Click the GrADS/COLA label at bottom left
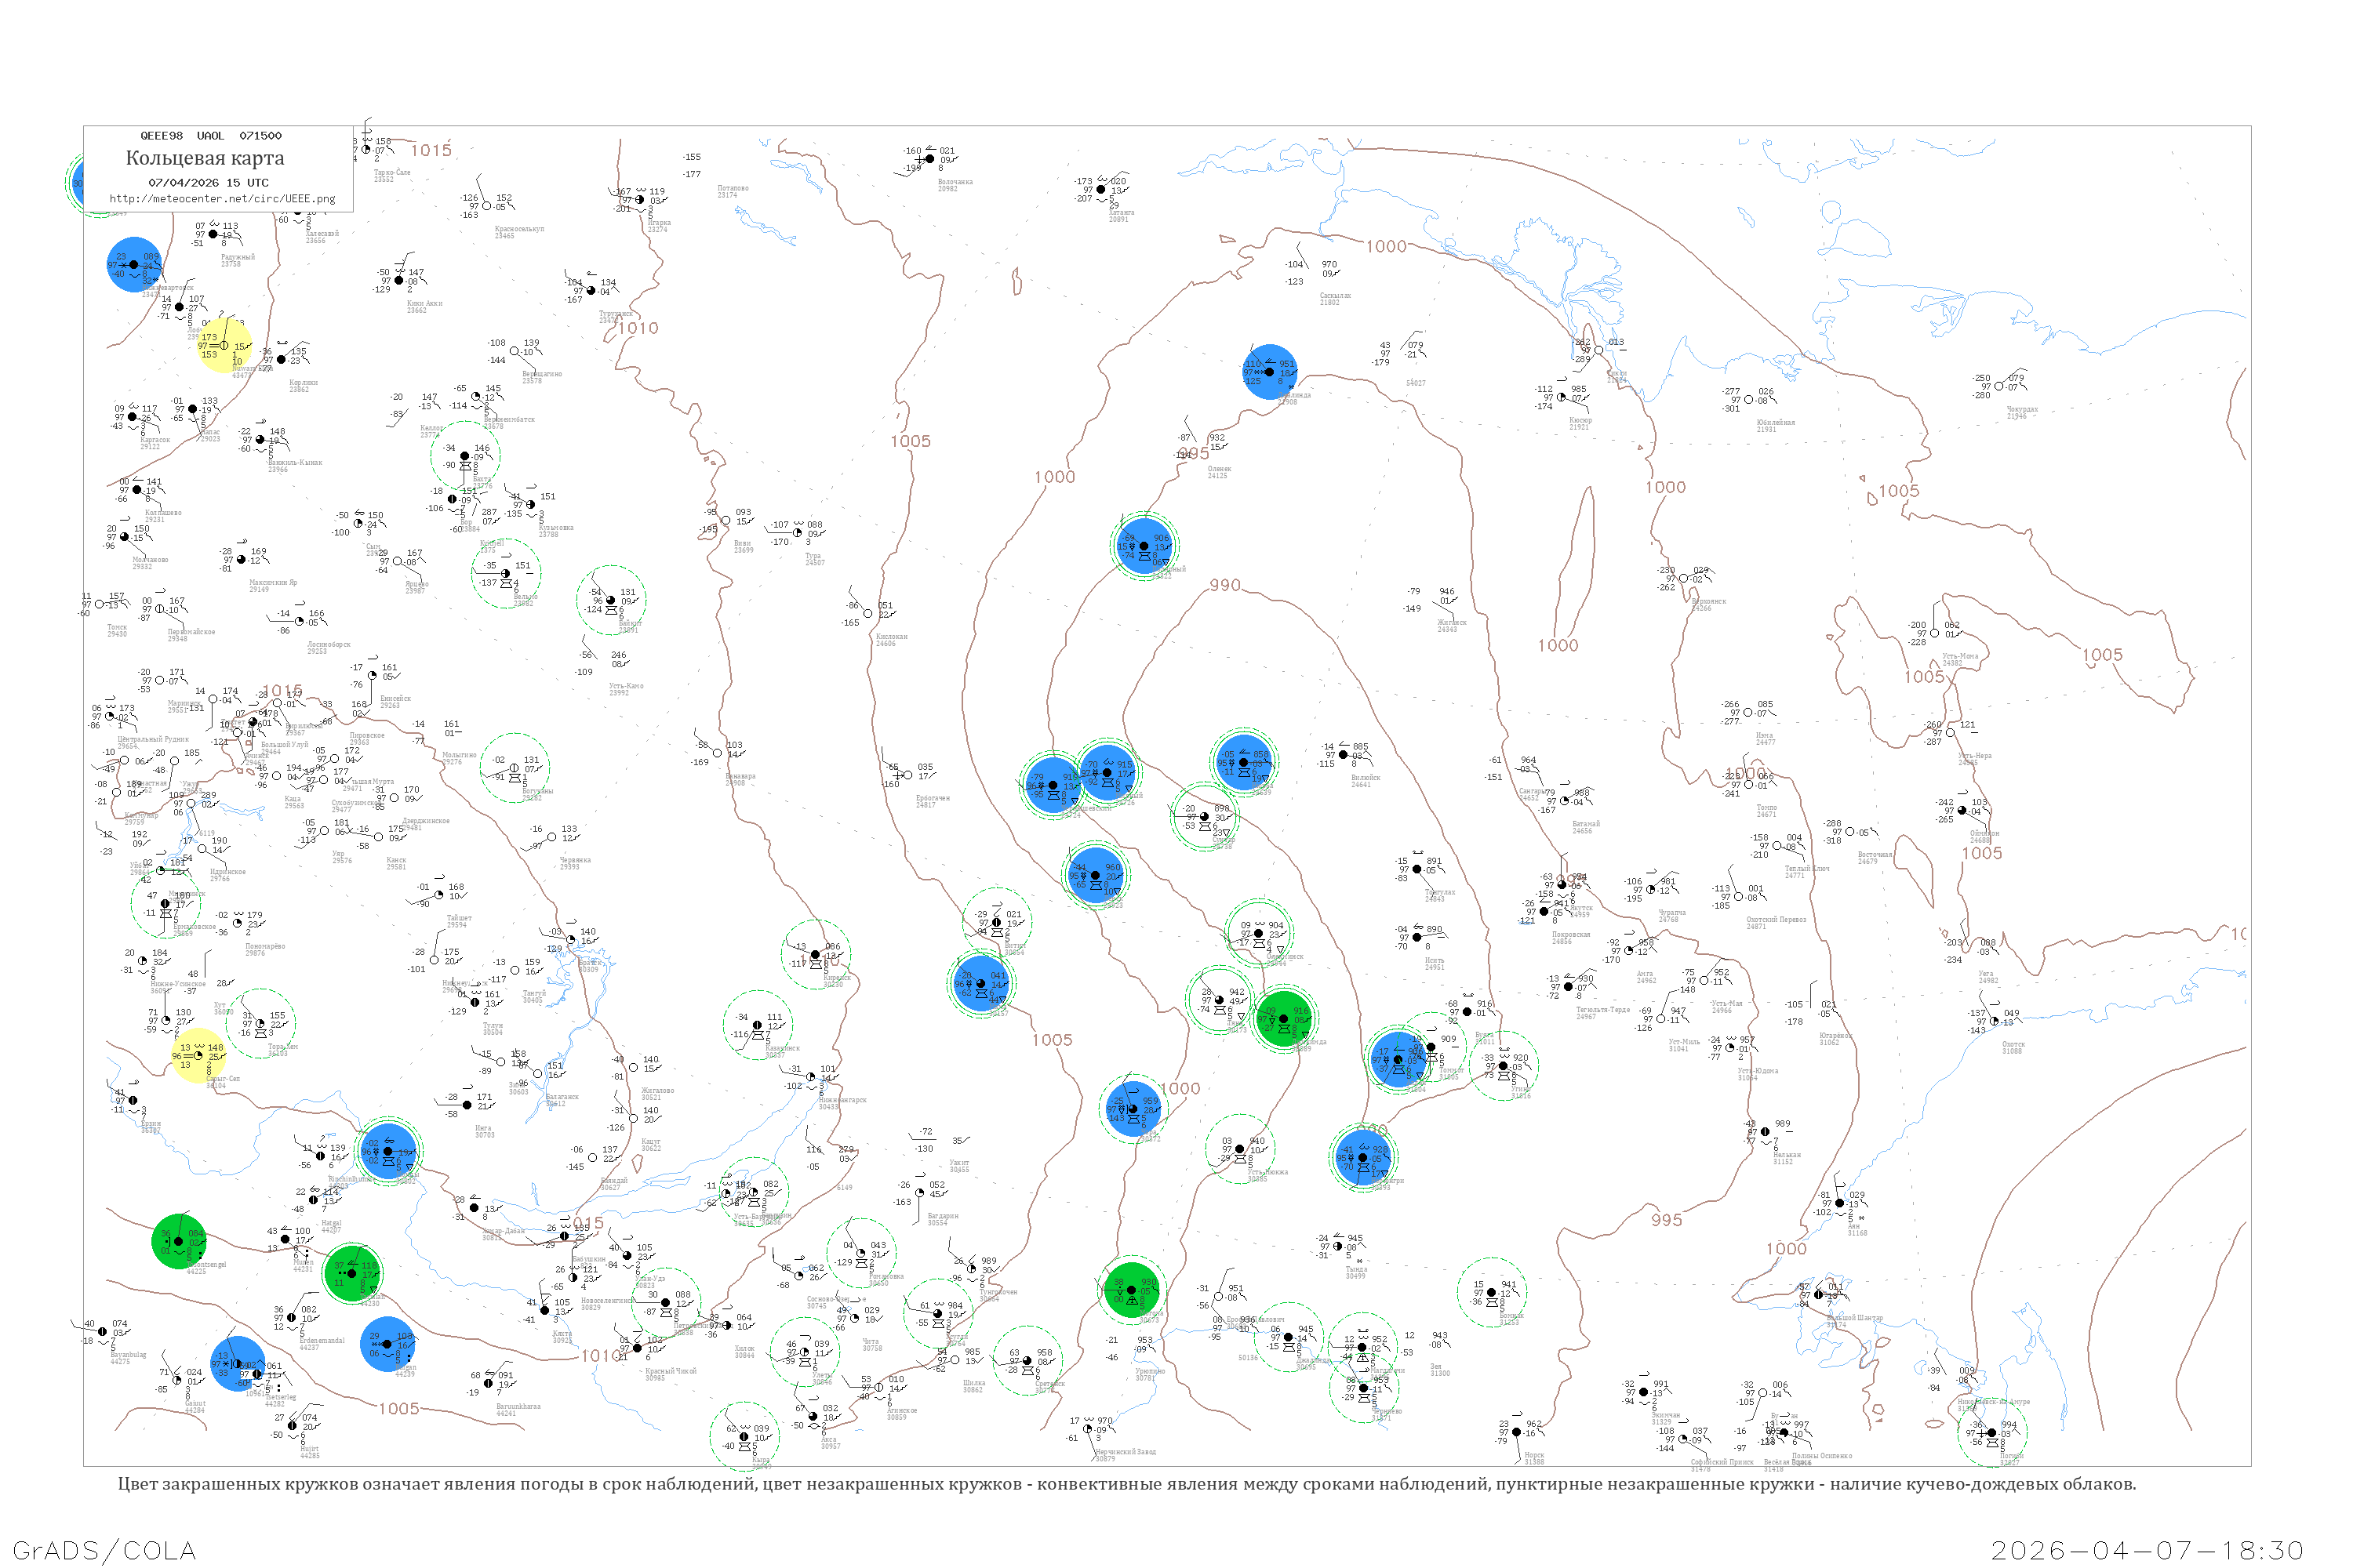This screenshot has width=2353, height=1568. click(104, 1550)
